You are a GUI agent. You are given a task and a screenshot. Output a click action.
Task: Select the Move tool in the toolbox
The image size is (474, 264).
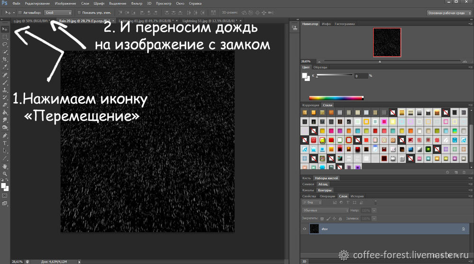(x=5, y=29)
